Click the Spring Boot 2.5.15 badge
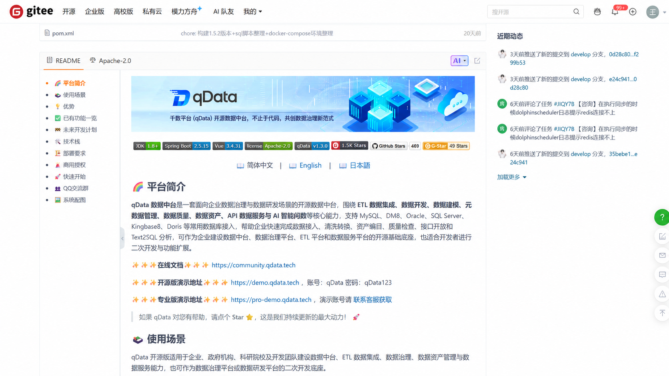The image size is (669, 376). pyautogui.click(x=186, y=146)
